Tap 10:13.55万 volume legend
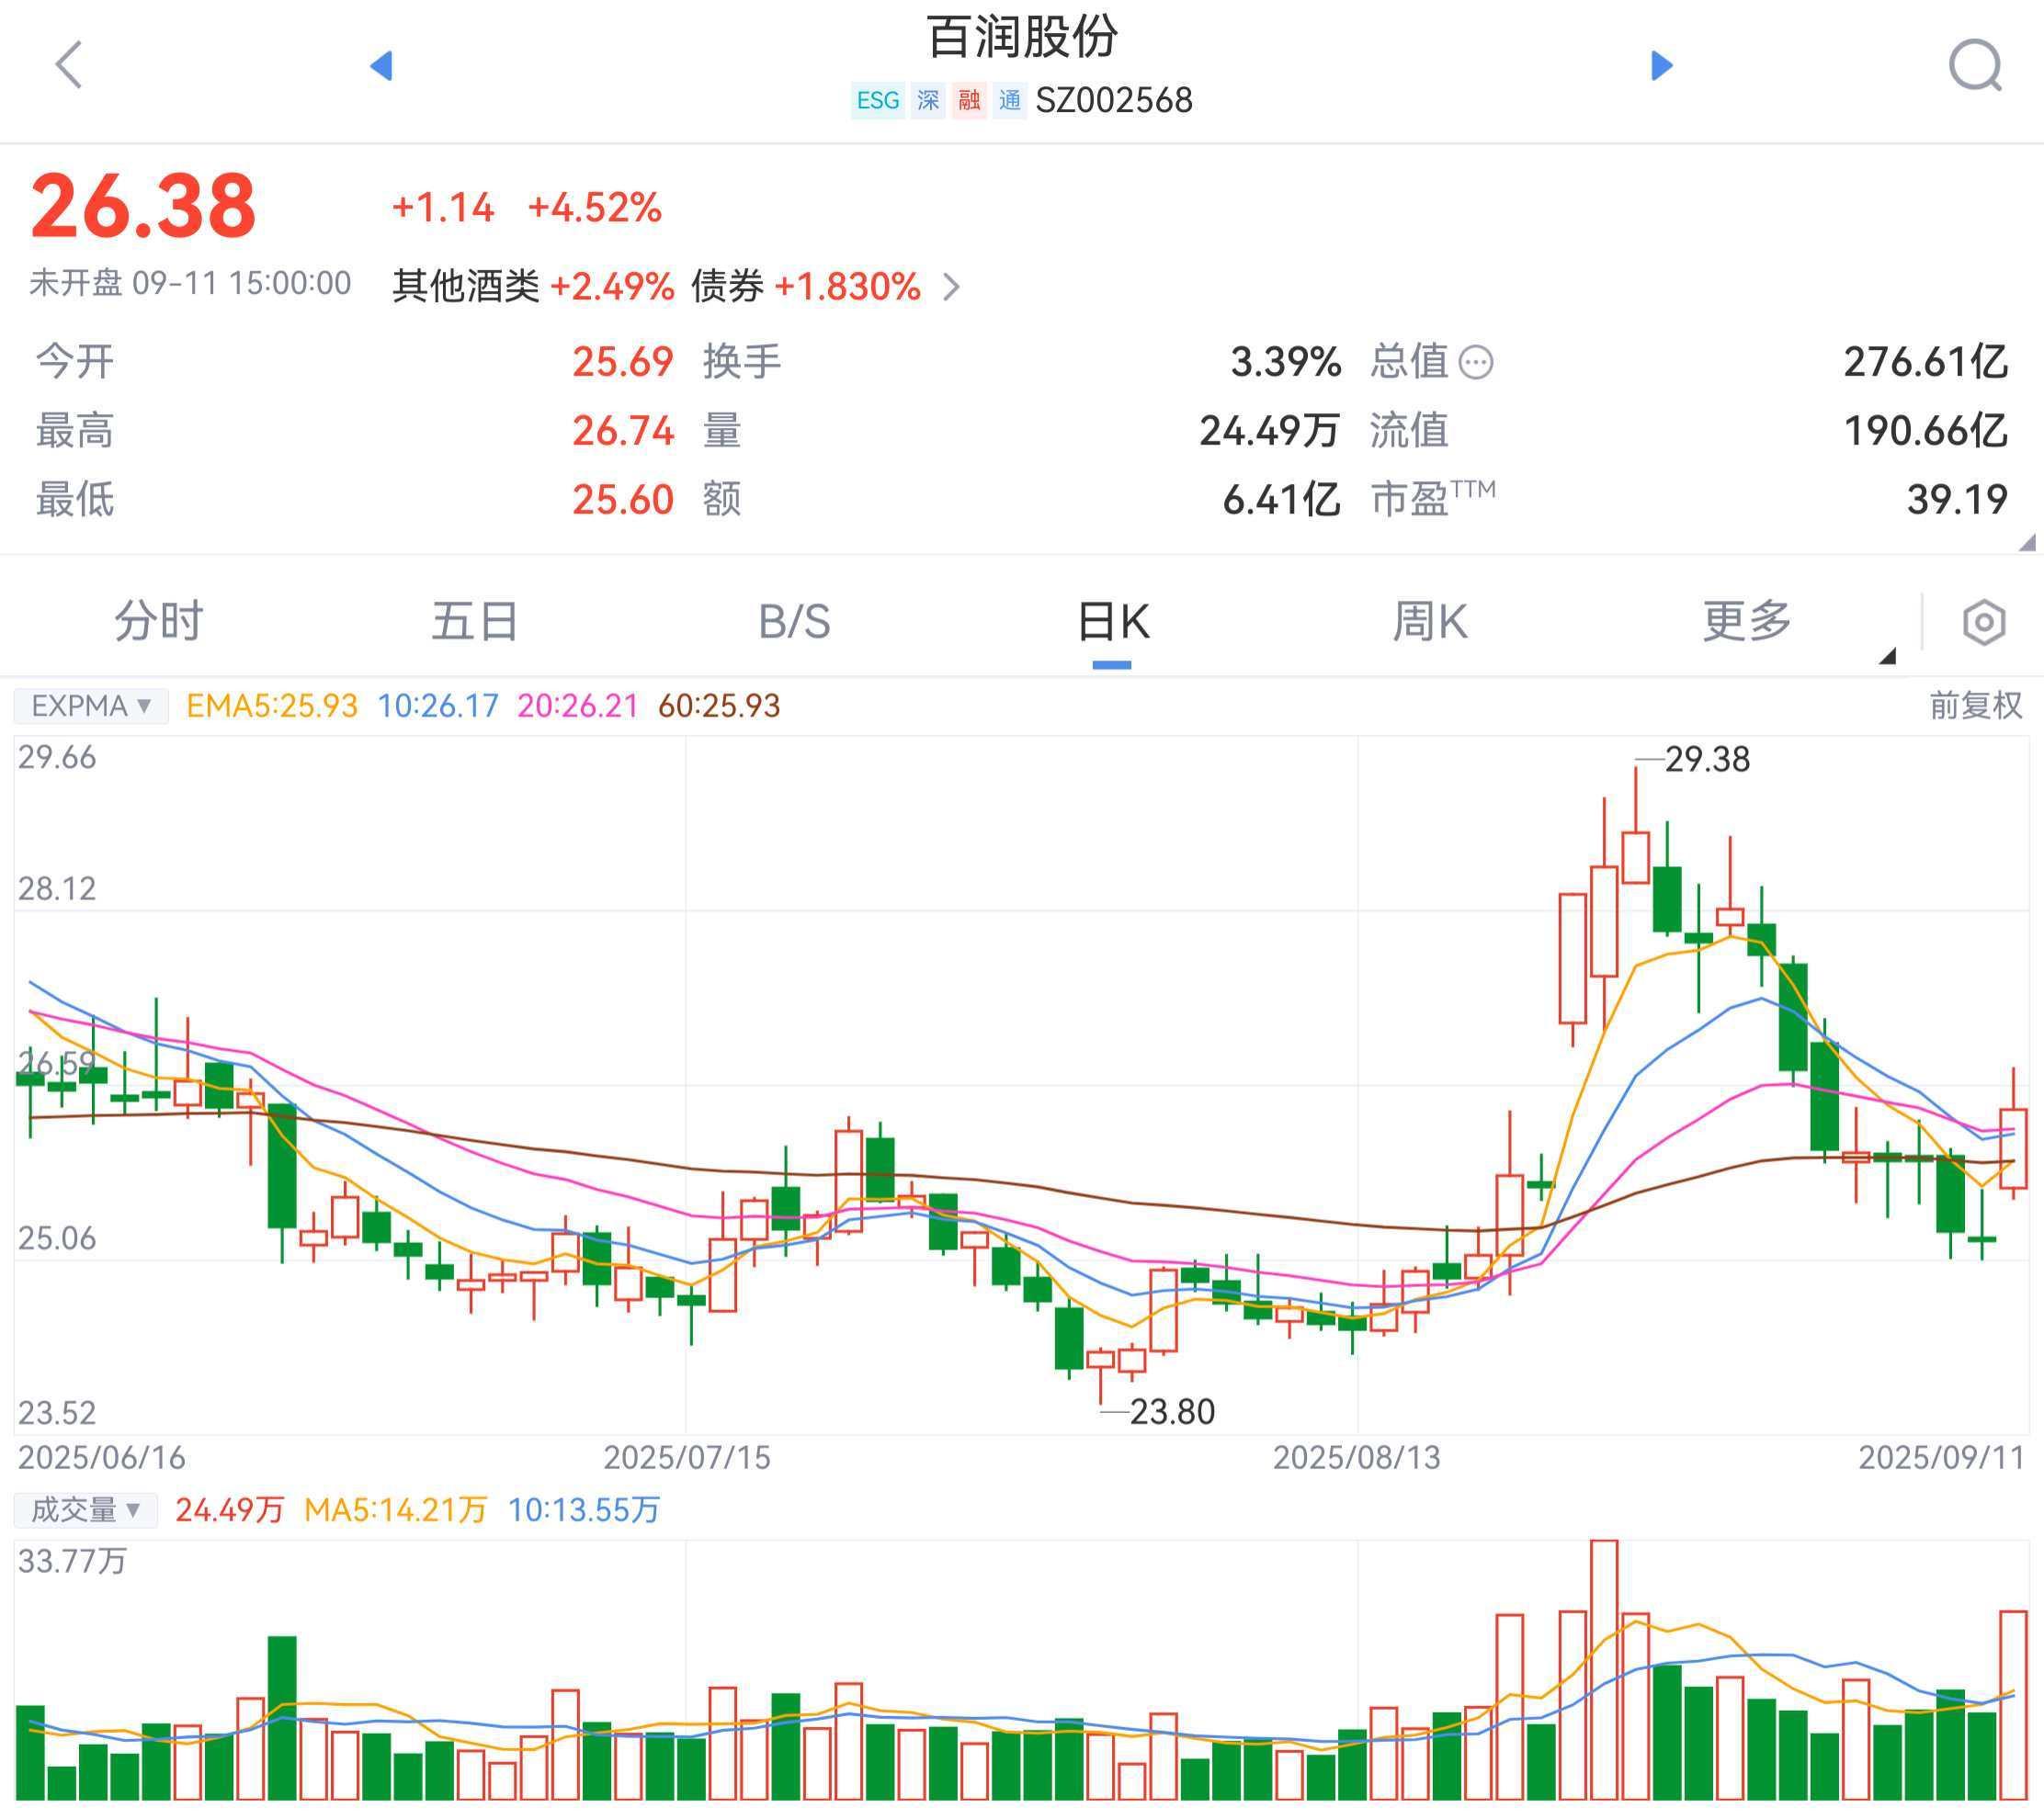 pos(584,1509)
